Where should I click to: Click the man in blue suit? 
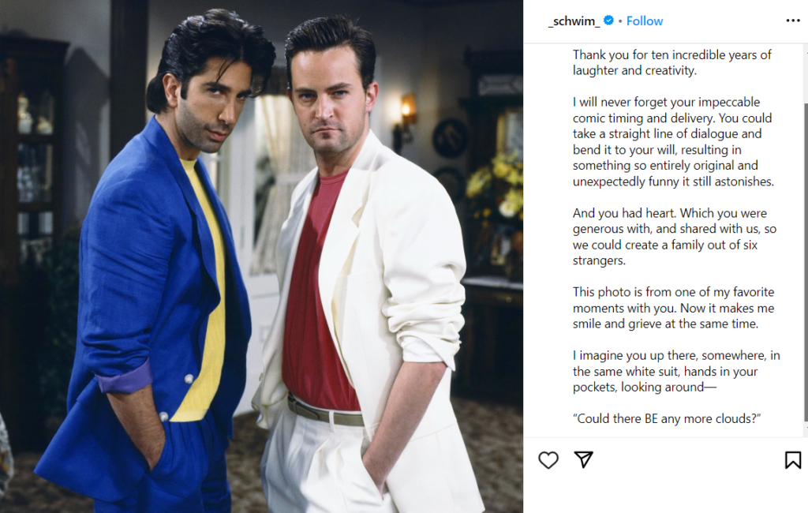coord(155,268)
